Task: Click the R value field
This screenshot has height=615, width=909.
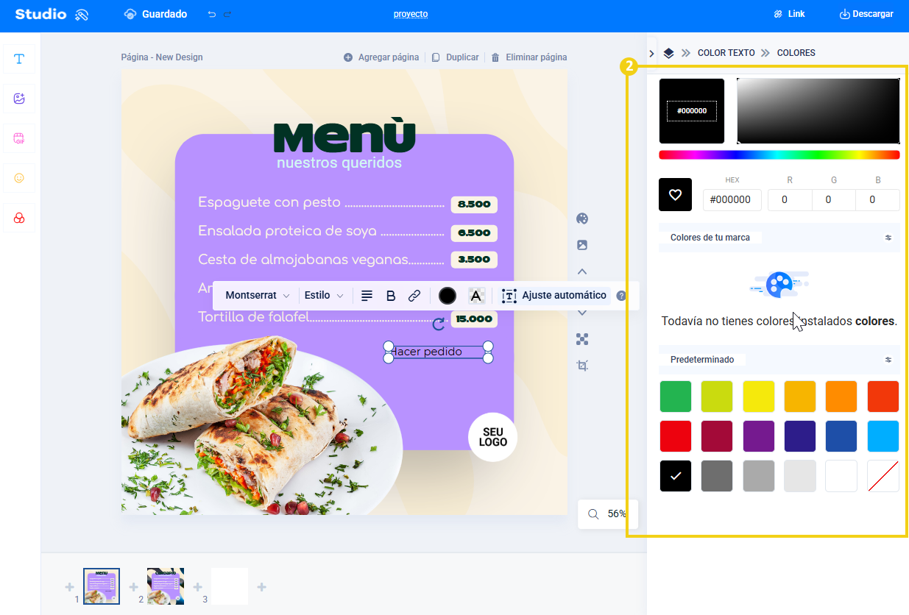Action: (x=790, y=200)
